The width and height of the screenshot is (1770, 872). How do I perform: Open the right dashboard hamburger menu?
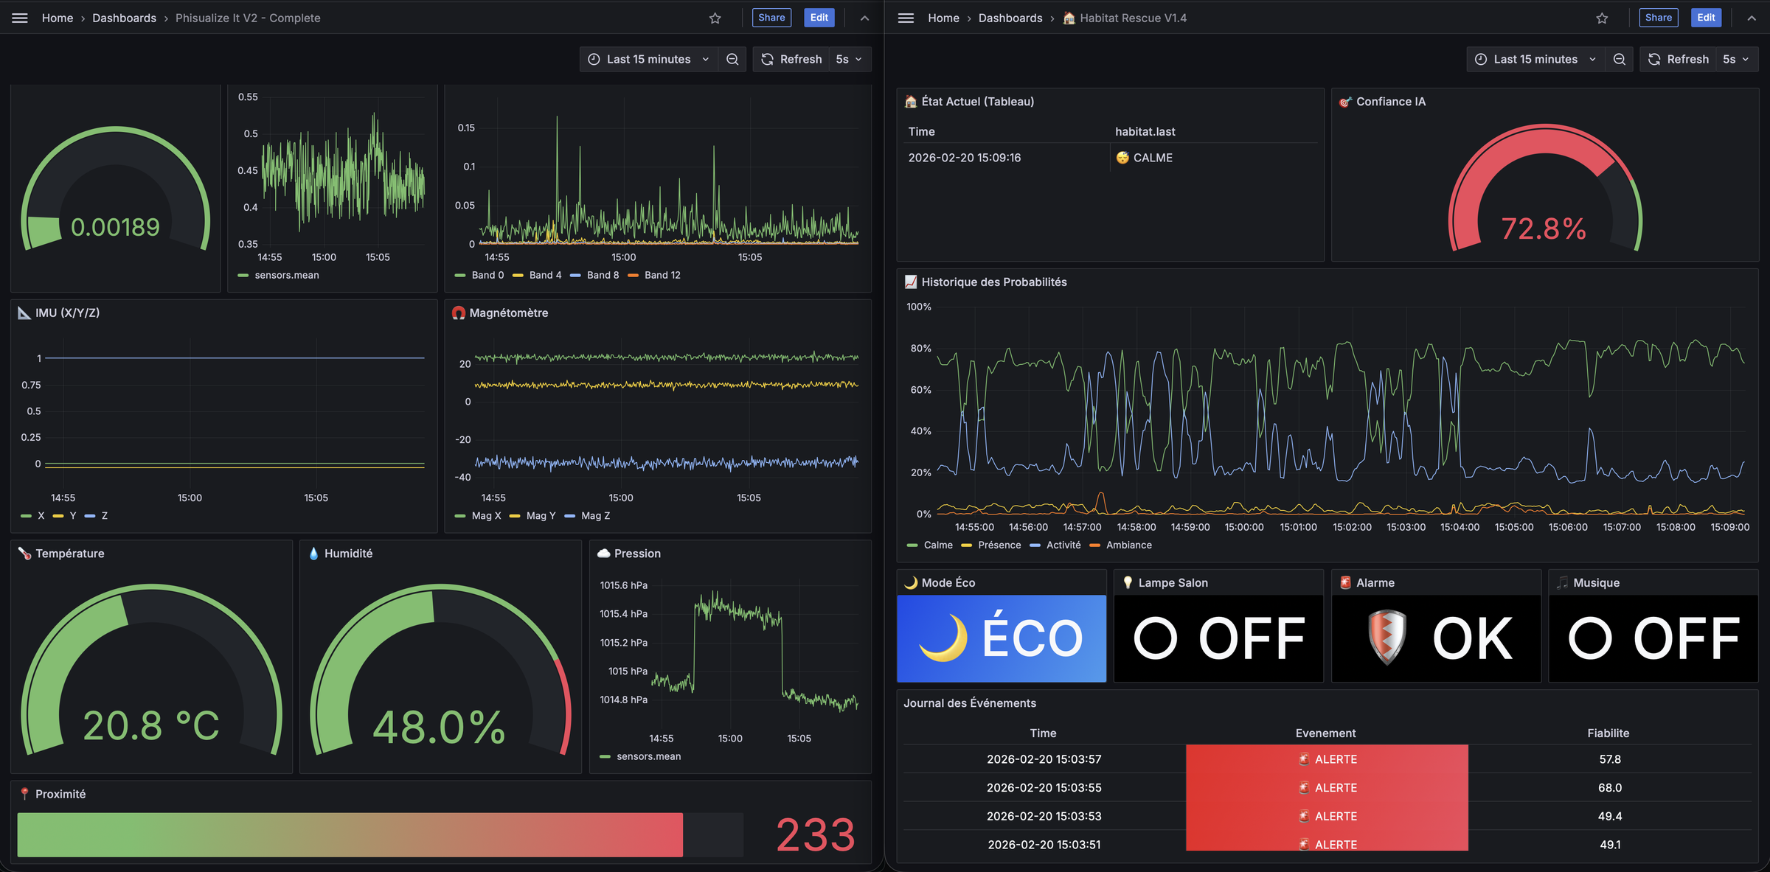tap(906, 18)
